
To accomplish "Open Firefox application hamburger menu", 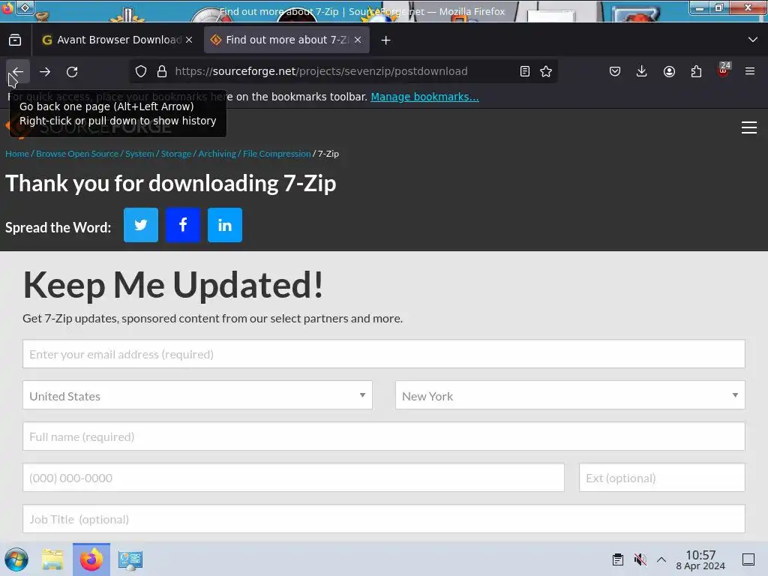I will pyautogui.click(x=750, y=71).
